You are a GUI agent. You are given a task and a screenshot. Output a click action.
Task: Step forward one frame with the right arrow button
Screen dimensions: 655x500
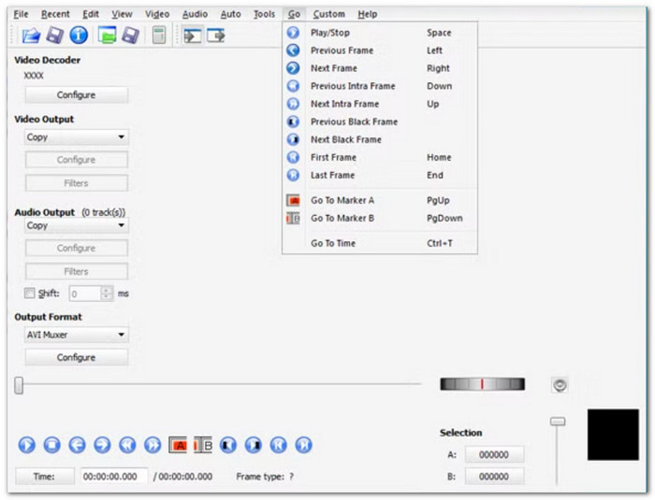[102, 445]
